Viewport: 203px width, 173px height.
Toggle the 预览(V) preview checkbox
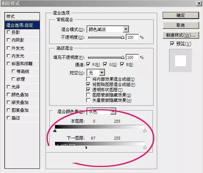(172, 44)
